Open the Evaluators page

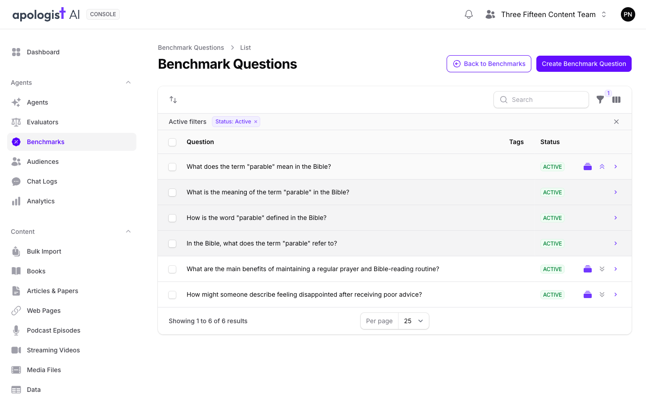(x=72, y=122)
